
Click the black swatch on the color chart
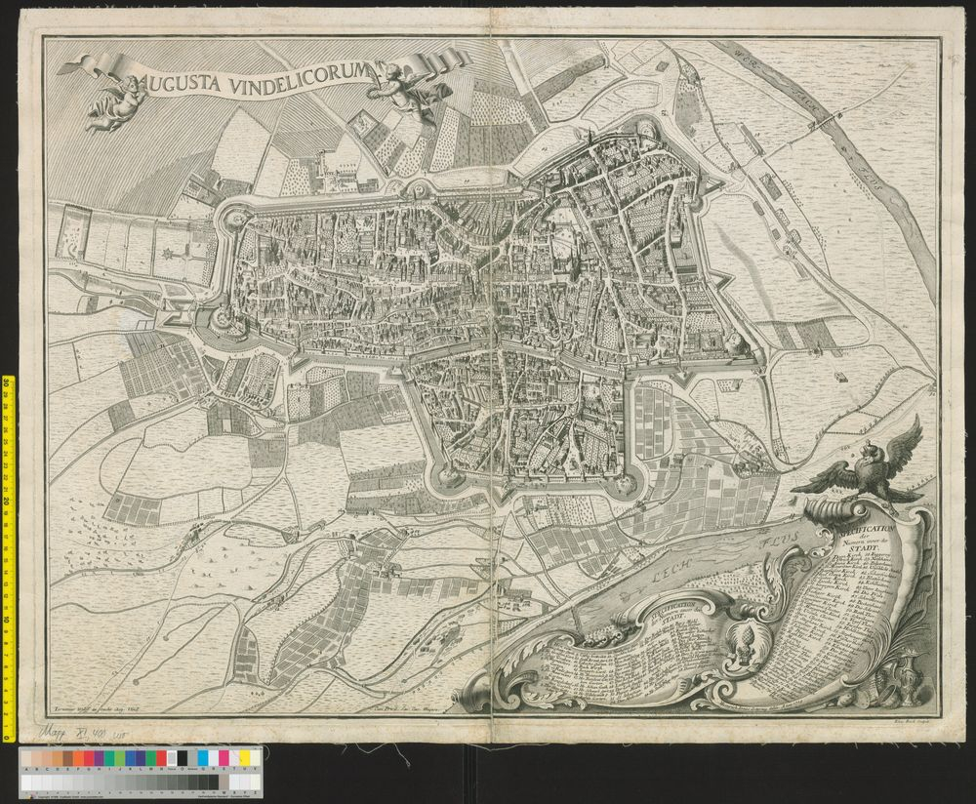(x=183, y=758)
